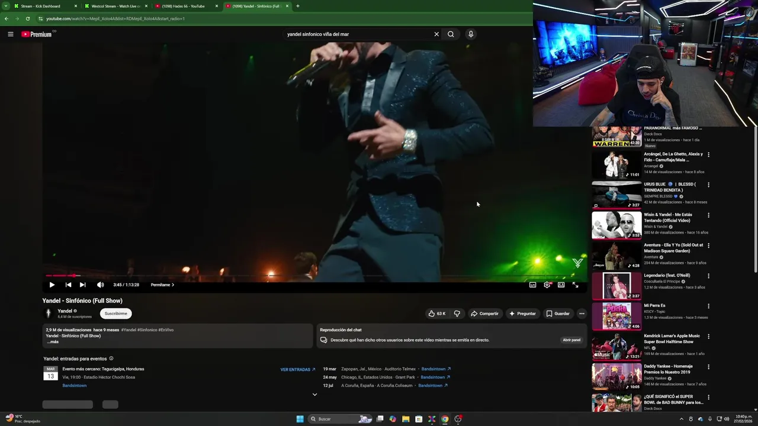This screenshot has width=758, height=426.
Task: Click the taskbar Buscar search box
Action: tap(341, 419)
